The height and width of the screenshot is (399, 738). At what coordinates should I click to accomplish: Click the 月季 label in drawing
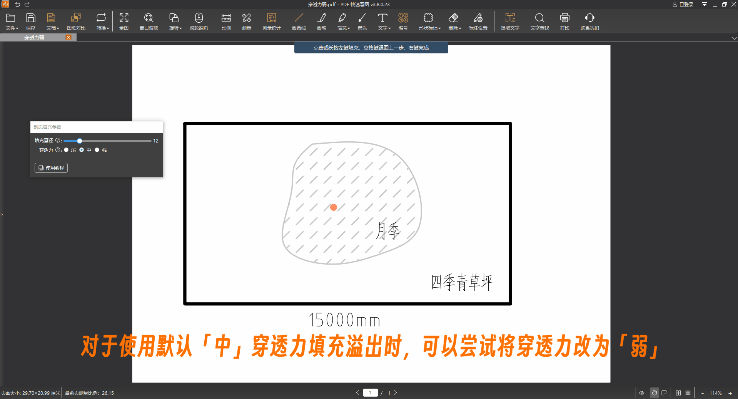[388, 231]
